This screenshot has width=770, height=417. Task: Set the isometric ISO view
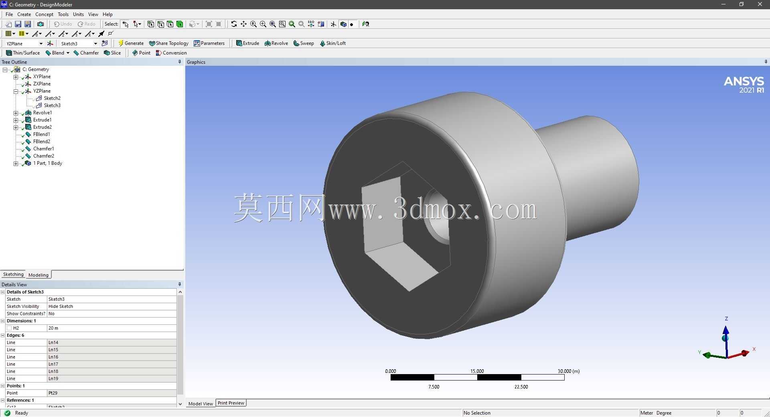click(x=311, y=24)
